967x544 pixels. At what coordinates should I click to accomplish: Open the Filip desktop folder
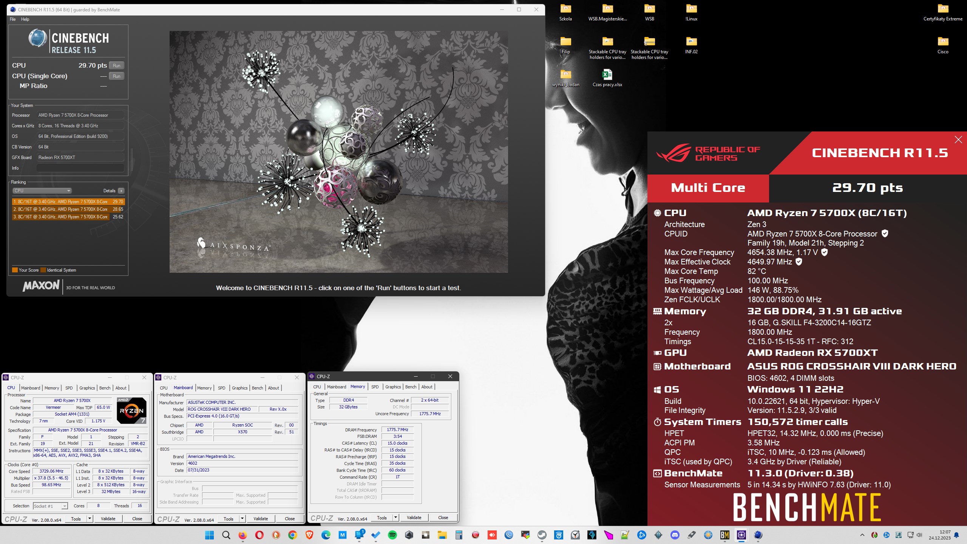565,45
